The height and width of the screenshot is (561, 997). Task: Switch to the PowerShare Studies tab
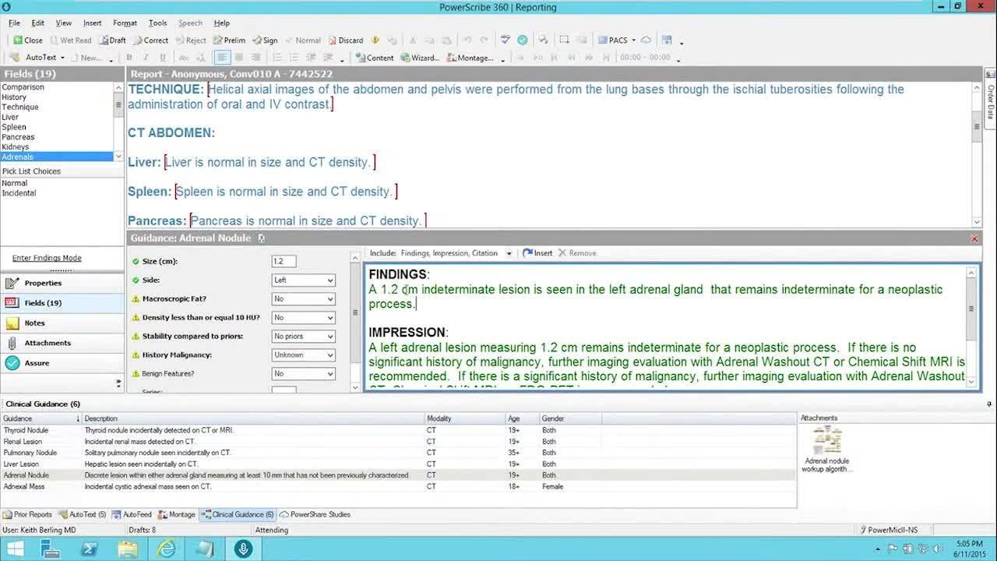point(315,514)
